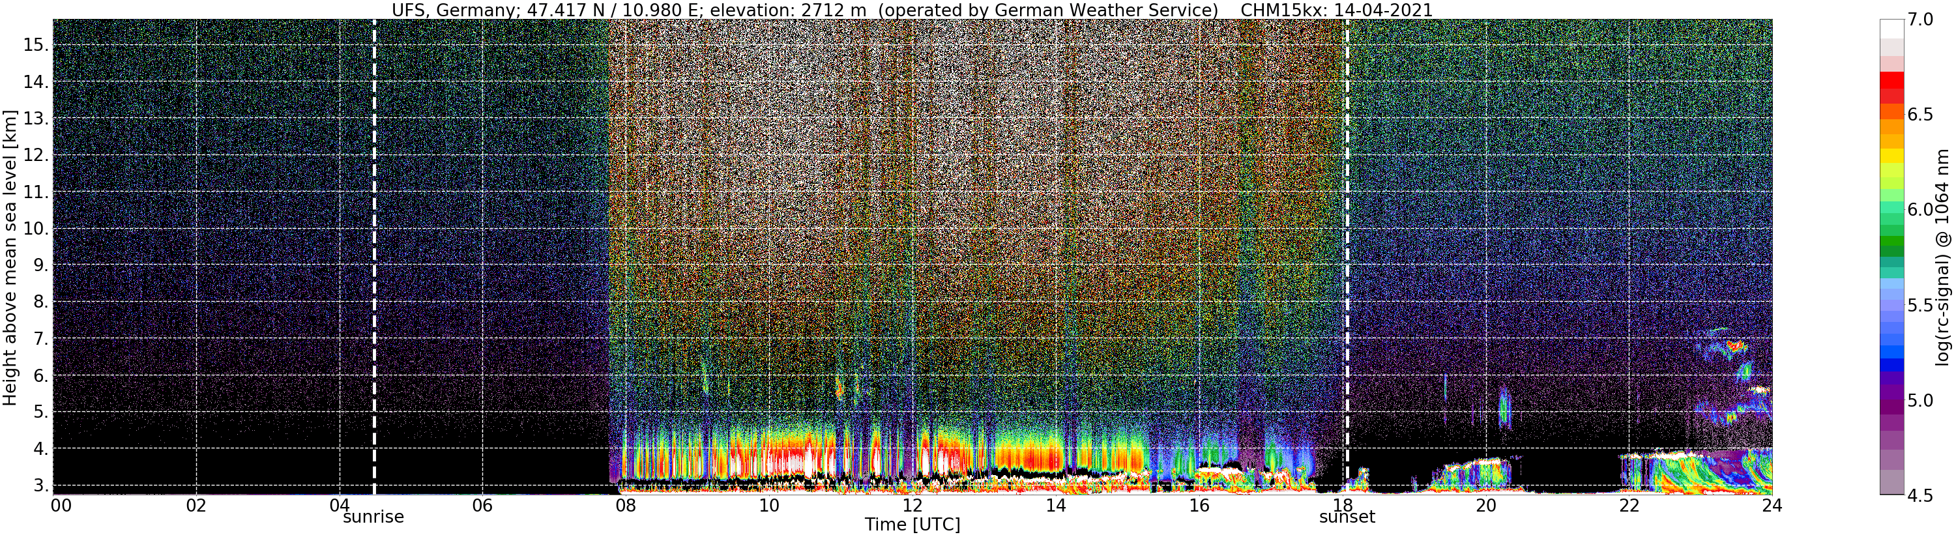The height and width of the screenshot is (537, 1956).
Task: Click the '6.5' value on the colorbar
Action: (1920, 115)
